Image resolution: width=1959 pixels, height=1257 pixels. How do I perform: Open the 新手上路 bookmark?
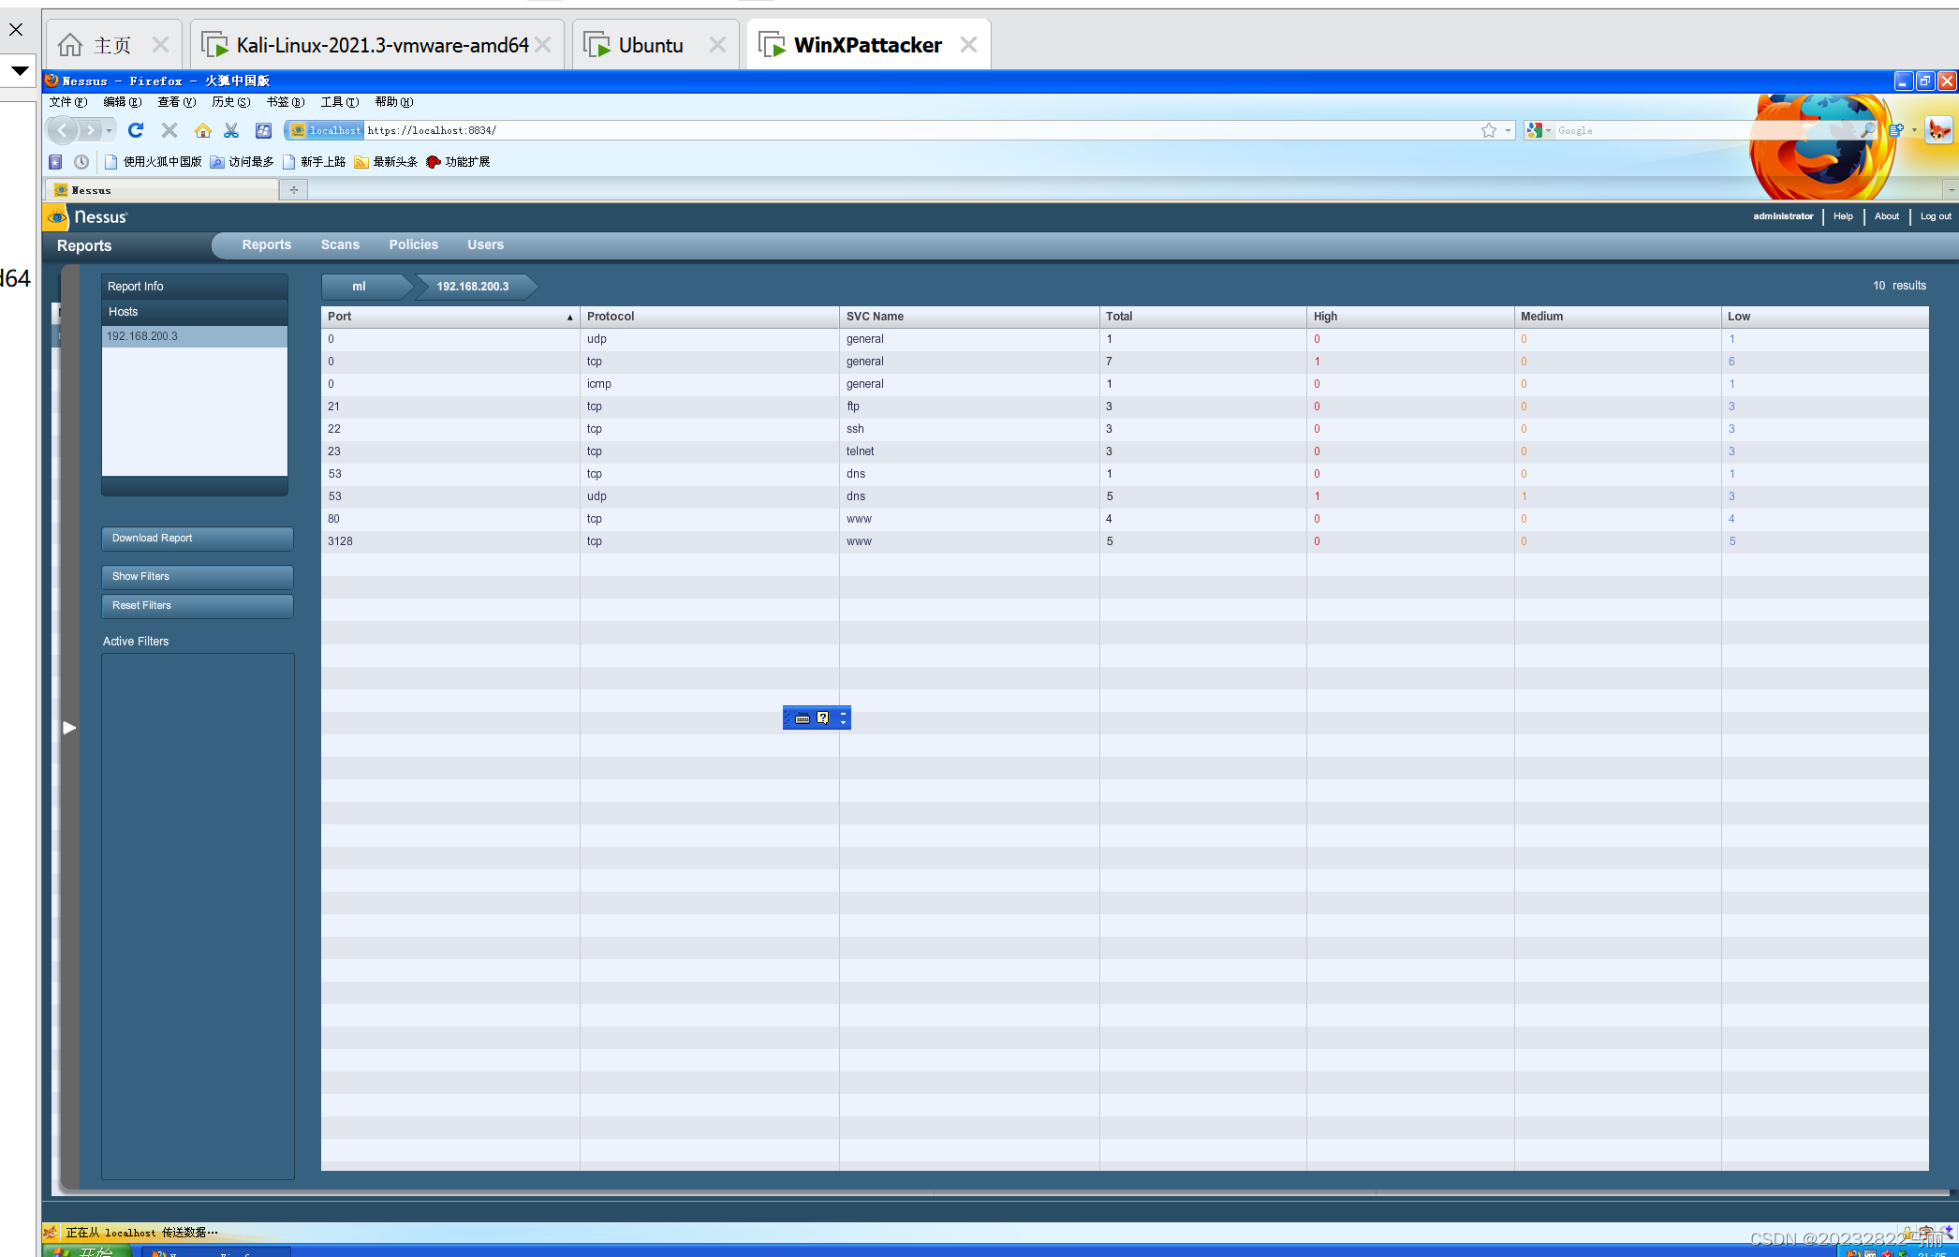tap(314, 162)
